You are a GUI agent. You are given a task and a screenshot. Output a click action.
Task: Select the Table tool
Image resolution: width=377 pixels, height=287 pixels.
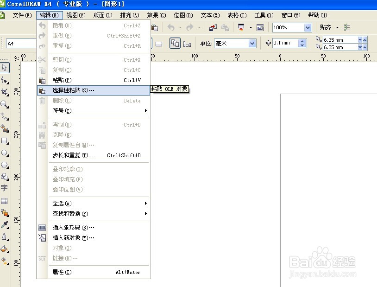pos(4,201)
